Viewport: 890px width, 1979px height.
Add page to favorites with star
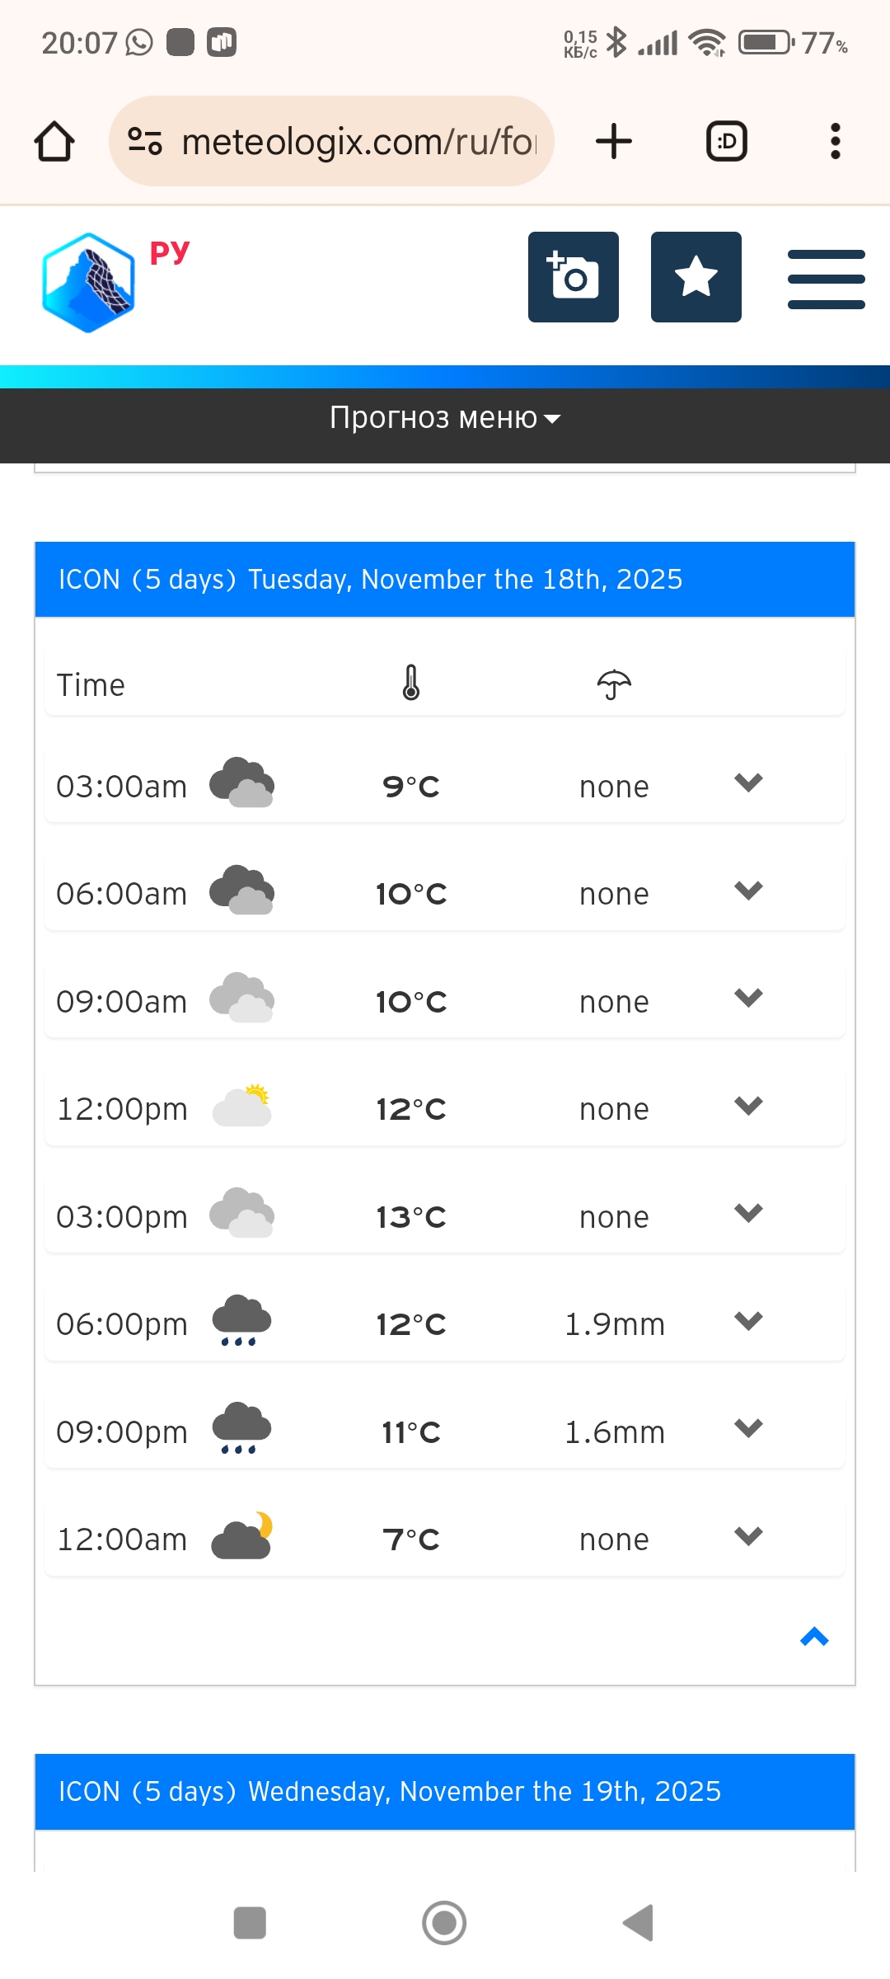point(696,277)
